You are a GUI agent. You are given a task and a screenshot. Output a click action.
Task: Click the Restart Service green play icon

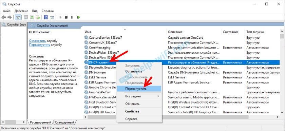[78, 17]
